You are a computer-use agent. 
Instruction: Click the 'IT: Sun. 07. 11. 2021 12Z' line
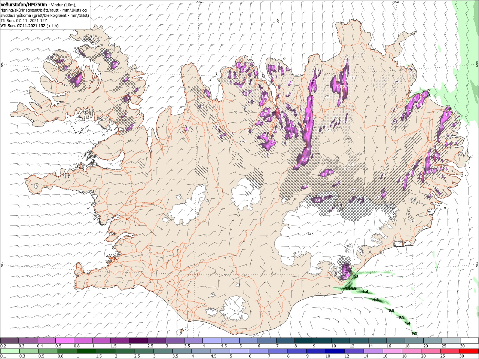coord(23,21)
